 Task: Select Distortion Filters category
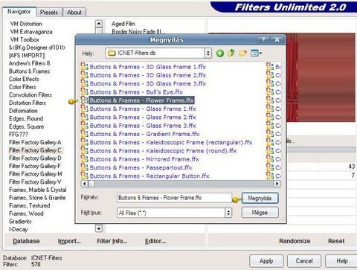28,103
